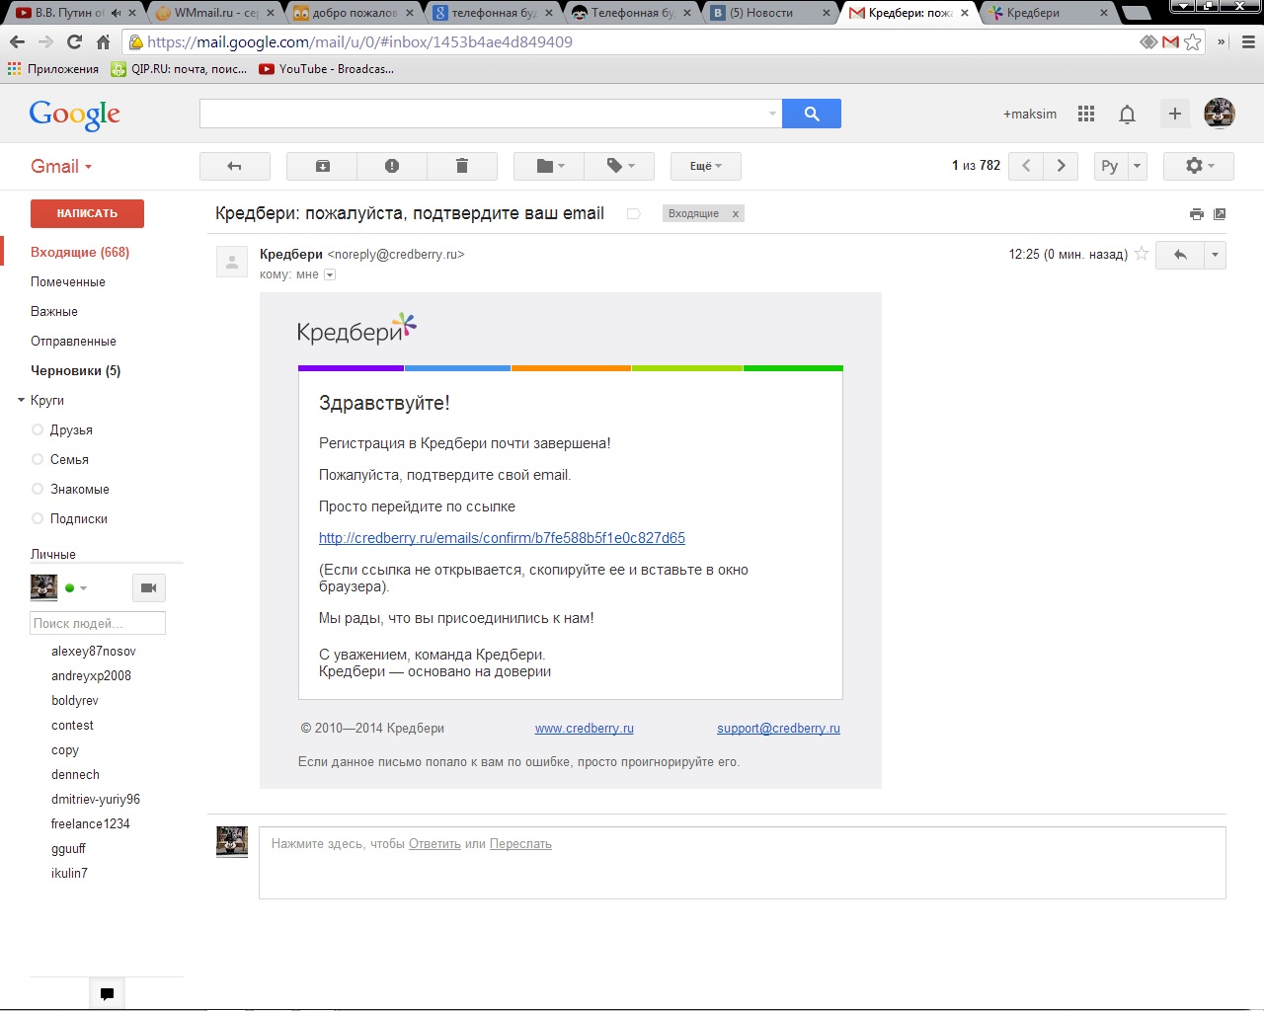Show Google notifications bell
Viewport: 1264px width, 1011px height.
[x=1127, y=114]
